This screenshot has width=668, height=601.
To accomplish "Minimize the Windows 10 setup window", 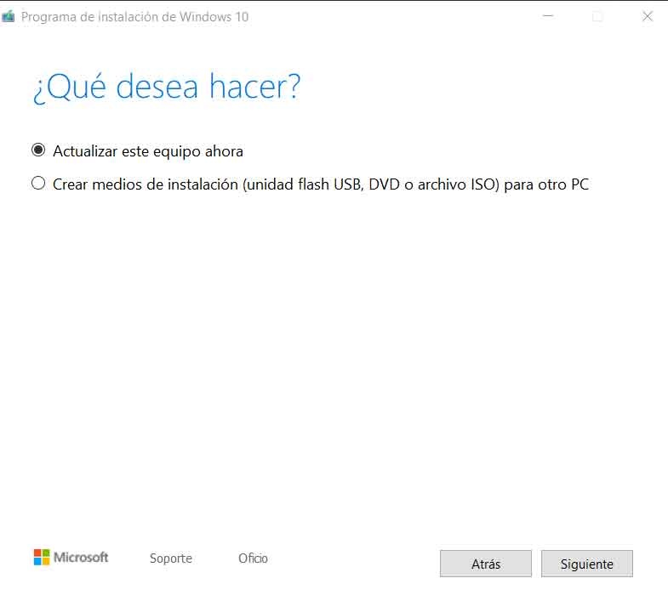I will pyautogui.click(x=548, y=16).
